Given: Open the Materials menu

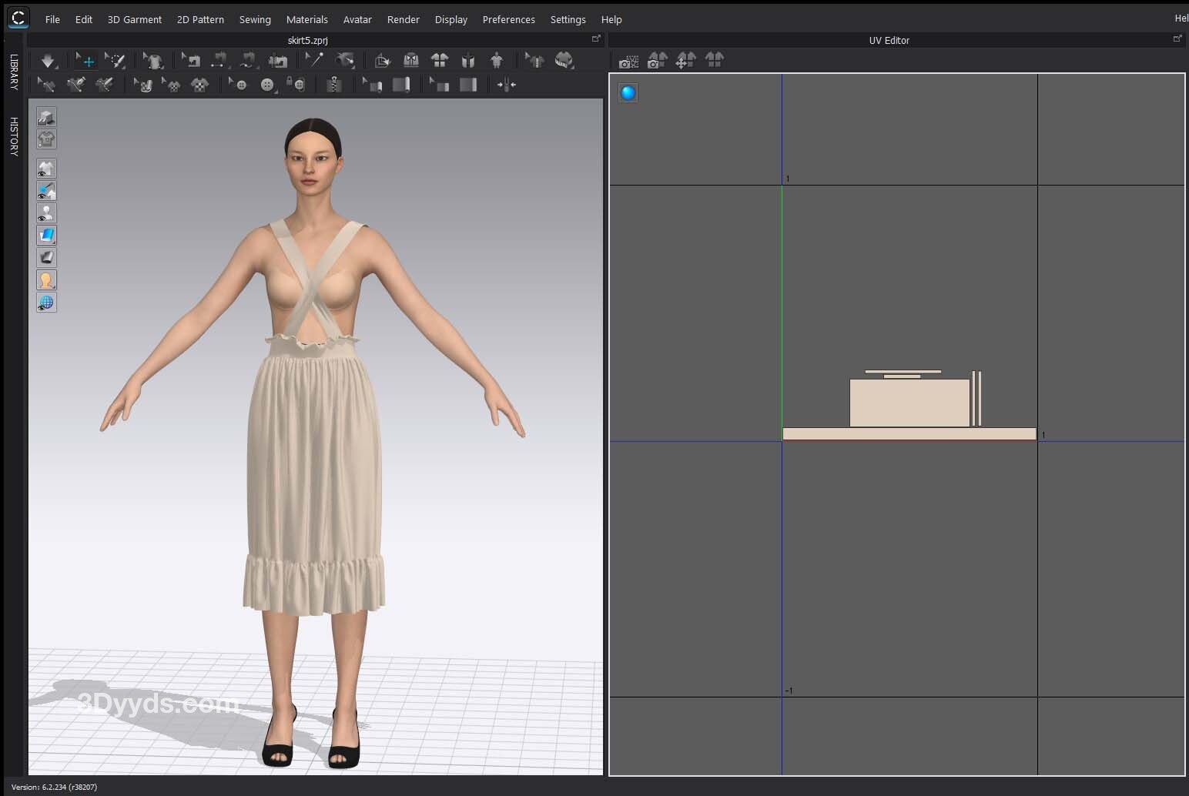Looking at the screenshot, I should coord(306,19).
